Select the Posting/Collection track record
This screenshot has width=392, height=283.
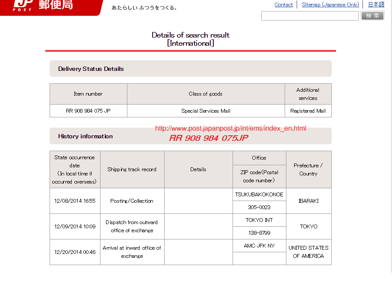click(132, 201)
